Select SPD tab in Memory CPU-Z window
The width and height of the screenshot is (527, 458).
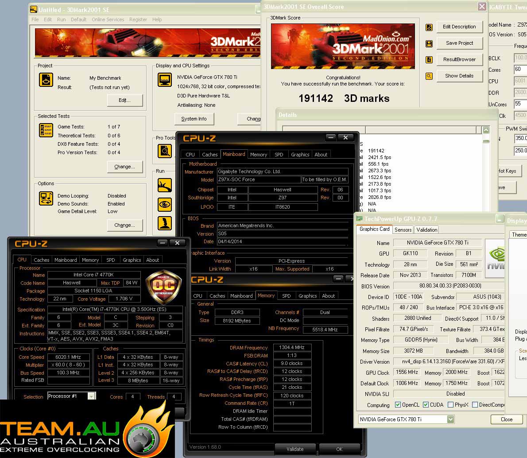287,296
